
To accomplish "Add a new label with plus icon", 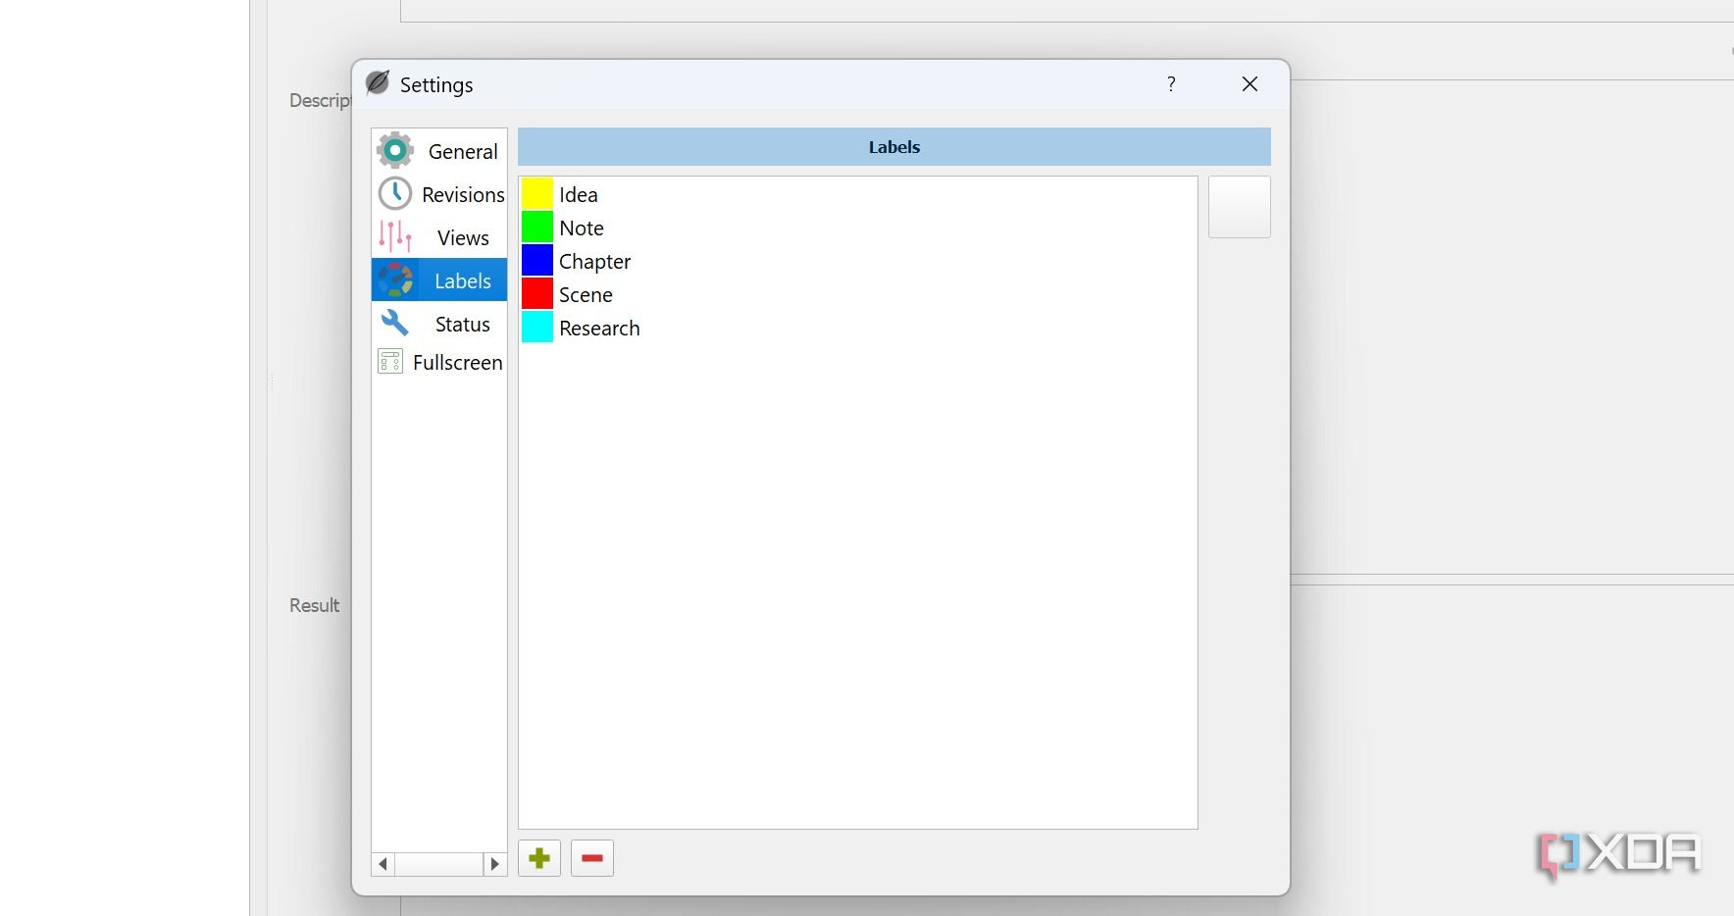I will tap(539, 858).
